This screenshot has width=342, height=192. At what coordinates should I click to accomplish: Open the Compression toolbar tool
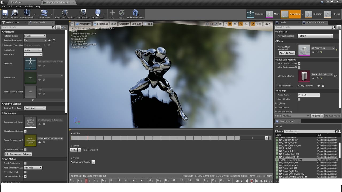[83, 14]
